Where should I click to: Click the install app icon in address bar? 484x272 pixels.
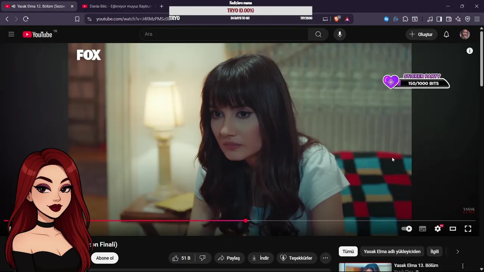tap(325, 19)
